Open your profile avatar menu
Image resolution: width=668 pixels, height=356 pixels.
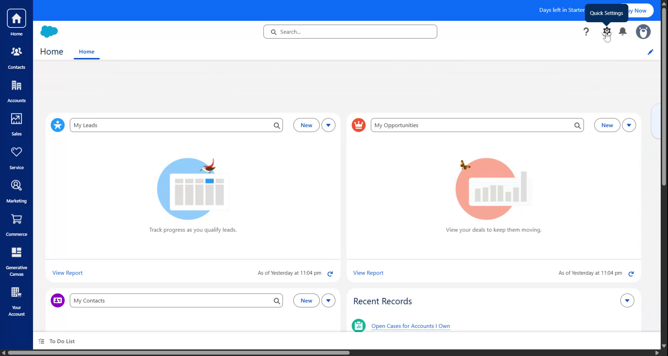643,31
